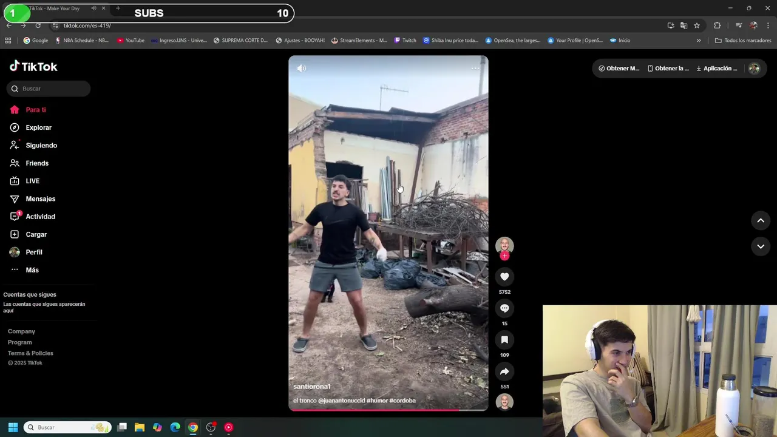Open the Windows Start menu

(x=13, y=427)
